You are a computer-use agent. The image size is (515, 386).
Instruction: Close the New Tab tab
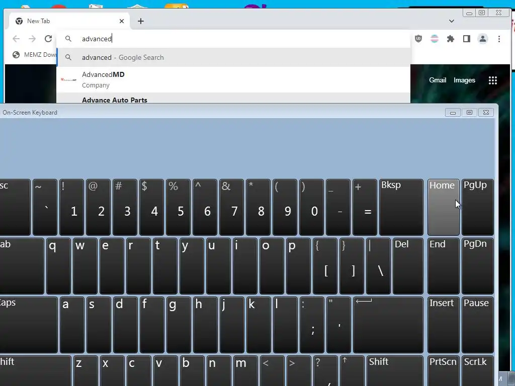pos(122,21)
